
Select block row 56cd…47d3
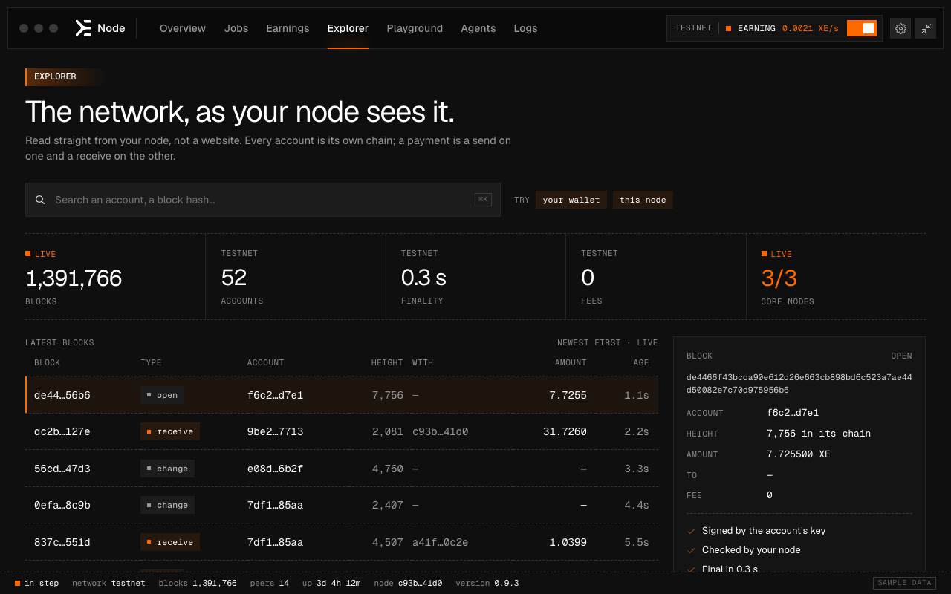(342, 469)
